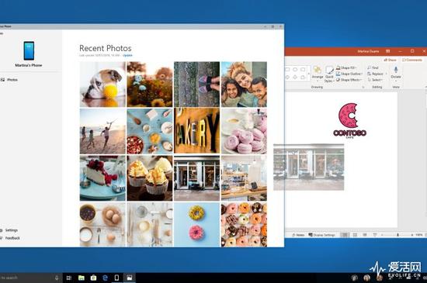Click the Your Phone taskbar icon

(x=116, y=278)
